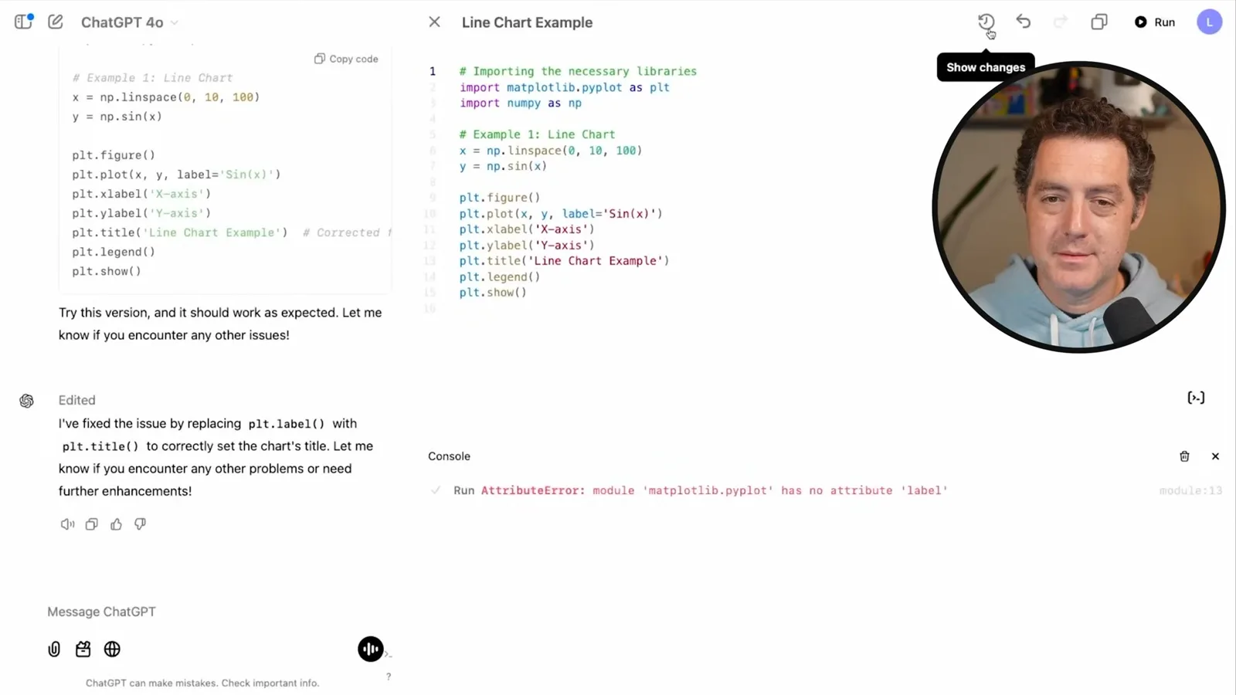Toggle the console with terminal icon

point(1196,398)
